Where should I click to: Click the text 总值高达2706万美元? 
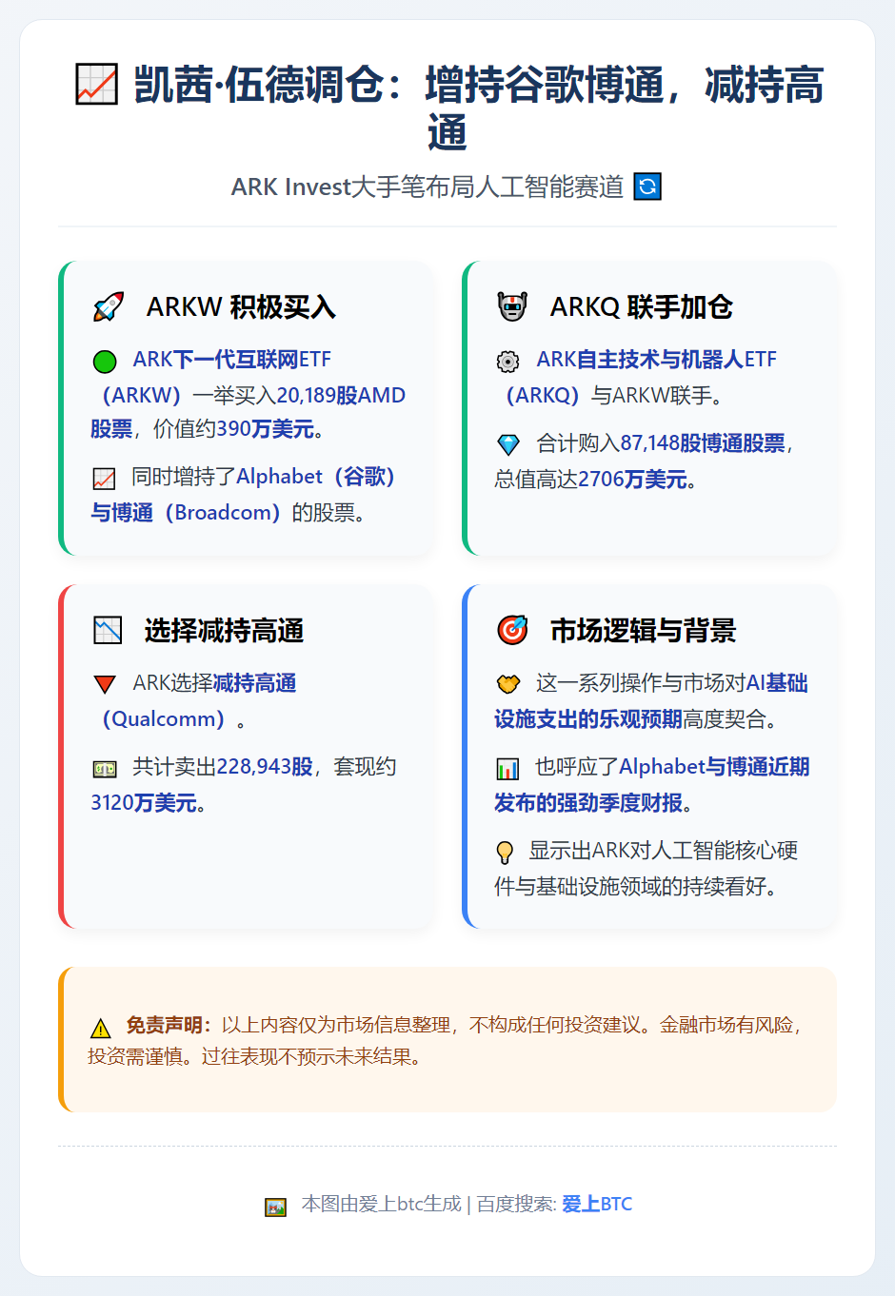click(590, 480)
